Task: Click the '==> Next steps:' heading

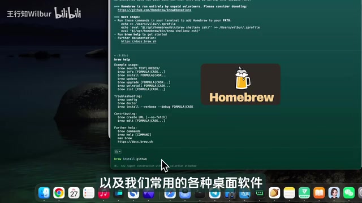Action: click(x=127, y=17)
